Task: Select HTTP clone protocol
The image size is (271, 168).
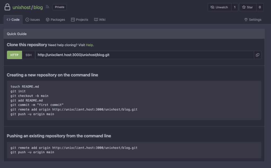Action: 14,55
